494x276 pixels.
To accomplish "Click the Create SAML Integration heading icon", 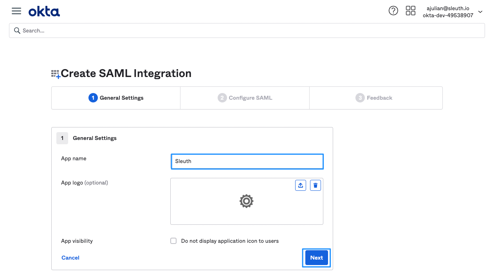I will pos(56,74).
